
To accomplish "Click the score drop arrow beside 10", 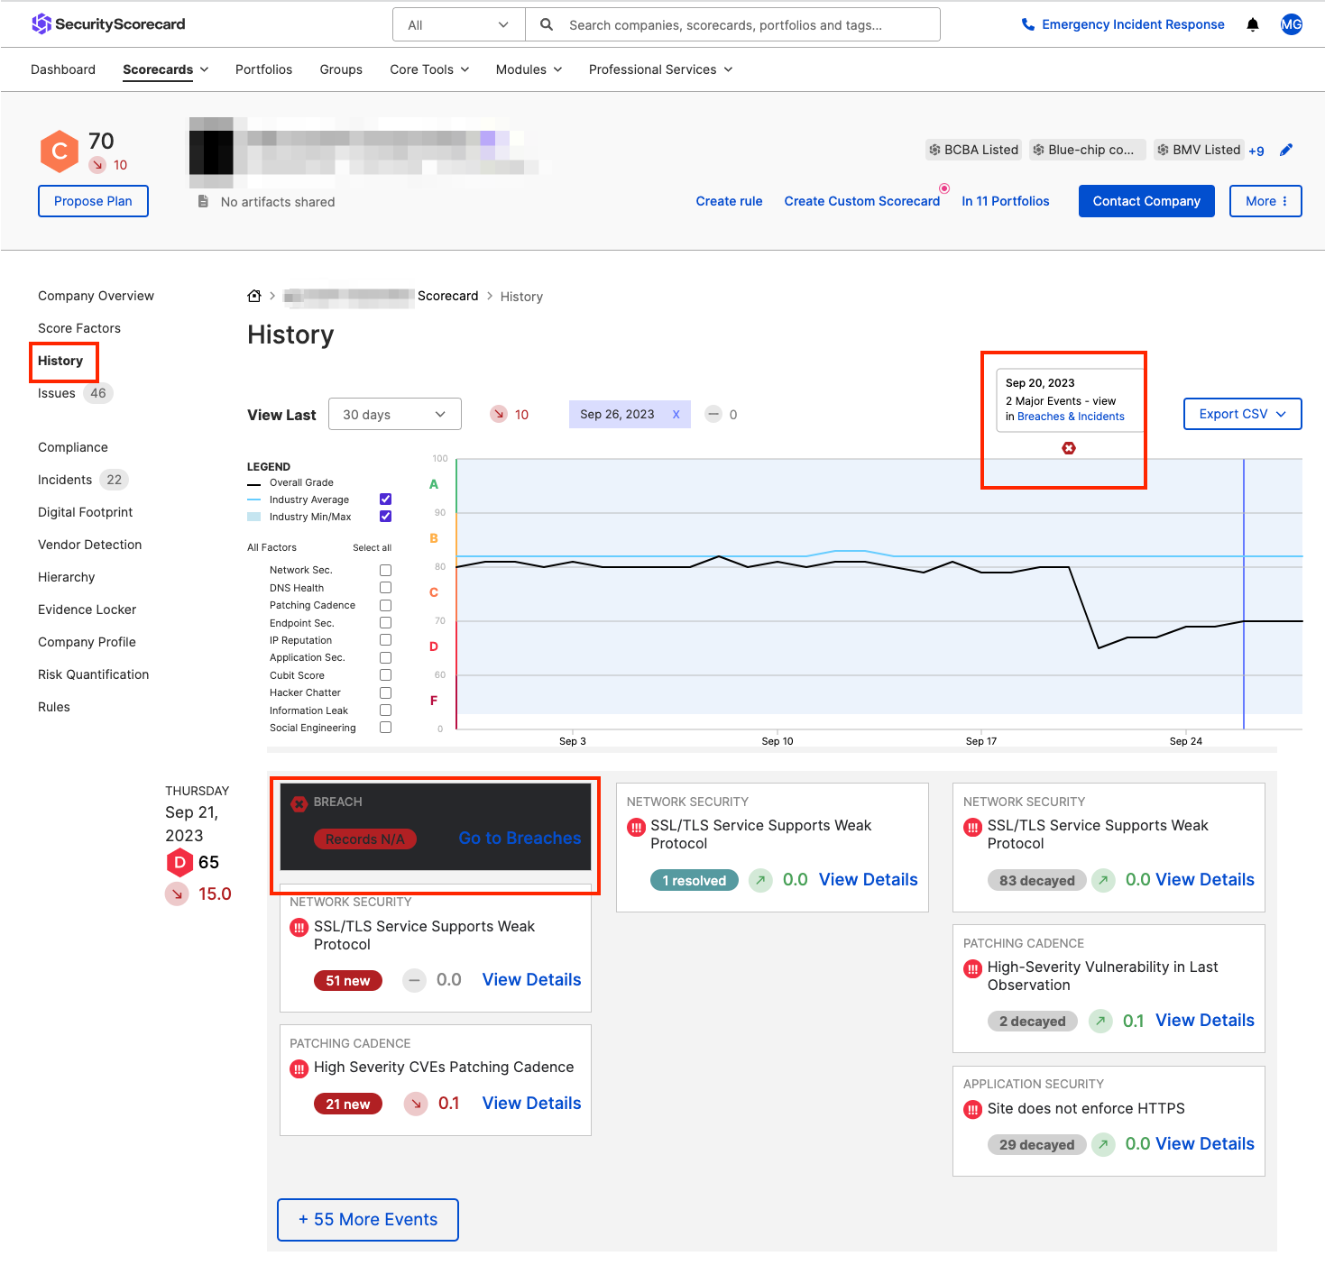I will (499, 414).
